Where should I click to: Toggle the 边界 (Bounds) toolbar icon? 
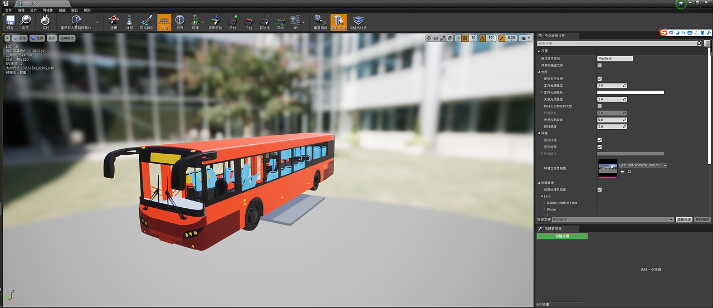click(x=180, y=22)
